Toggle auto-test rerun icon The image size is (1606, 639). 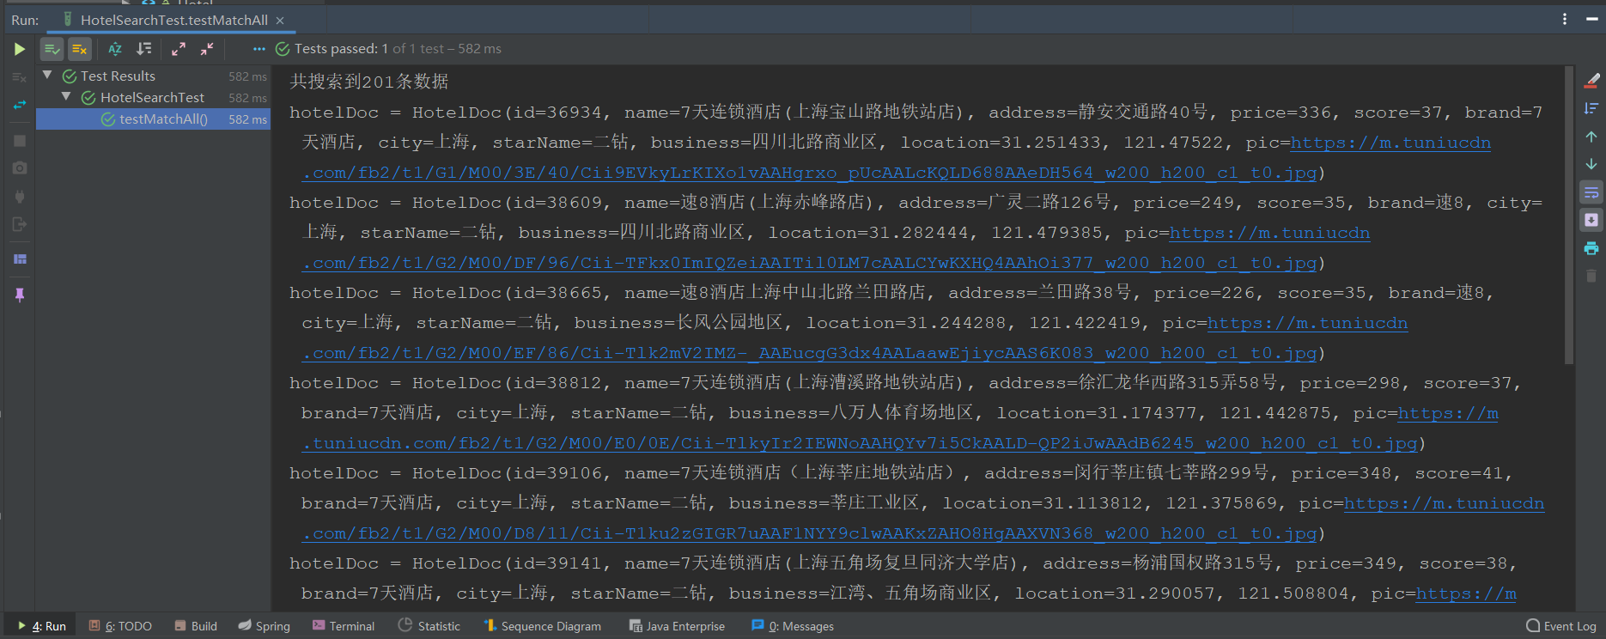[x=19, y=105]
